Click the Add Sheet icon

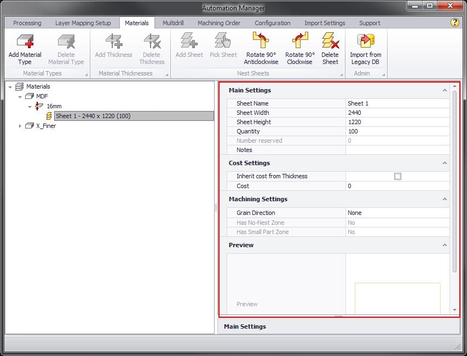click(189, 40)
